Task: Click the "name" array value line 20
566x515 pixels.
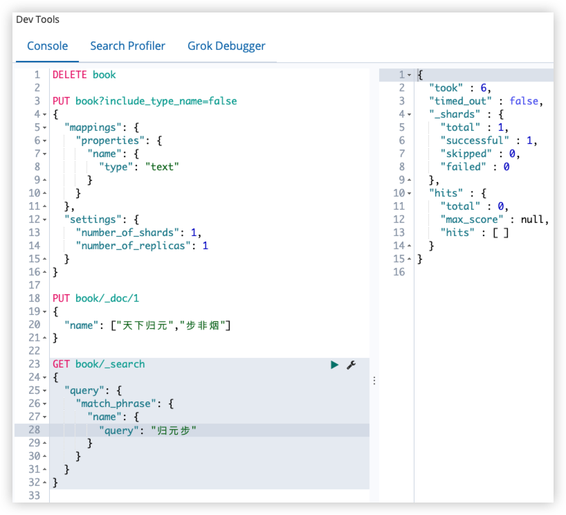Action: pyautogui.click(x=147, y=325)
